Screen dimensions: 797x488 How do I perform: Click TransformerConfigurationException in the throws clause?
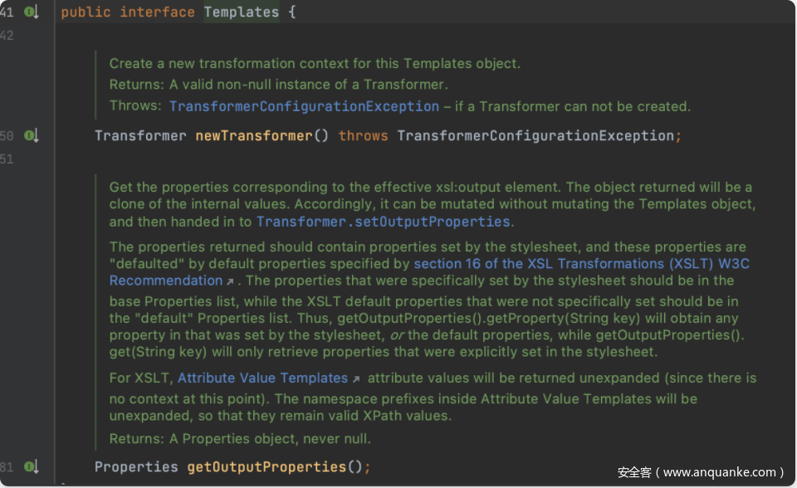click(x=535, y=135)
